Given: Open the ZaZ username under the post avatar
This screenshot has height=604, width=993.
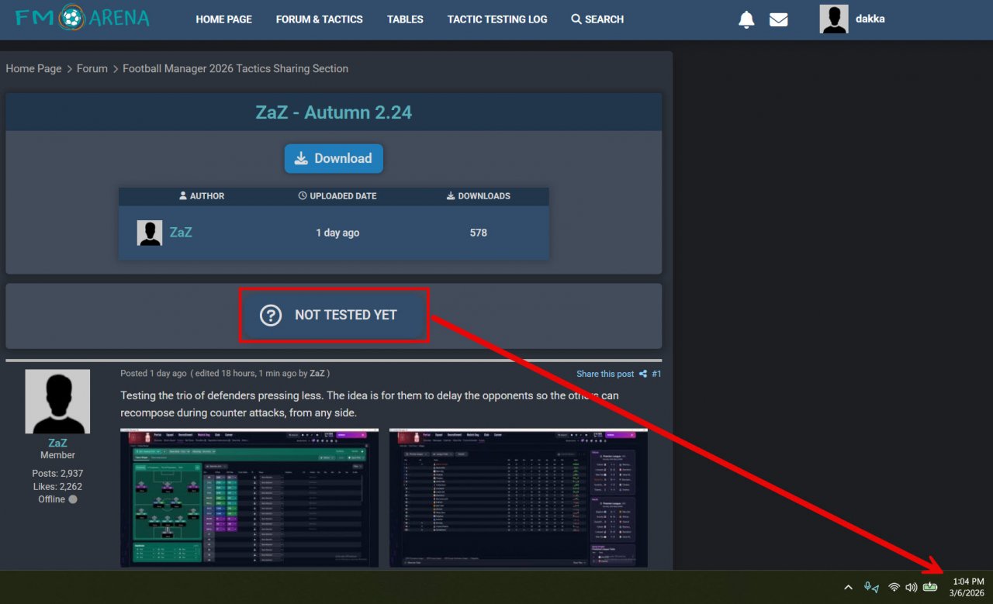Looking at the screenshot, I should pyautogui.click(x=57, y=443).
